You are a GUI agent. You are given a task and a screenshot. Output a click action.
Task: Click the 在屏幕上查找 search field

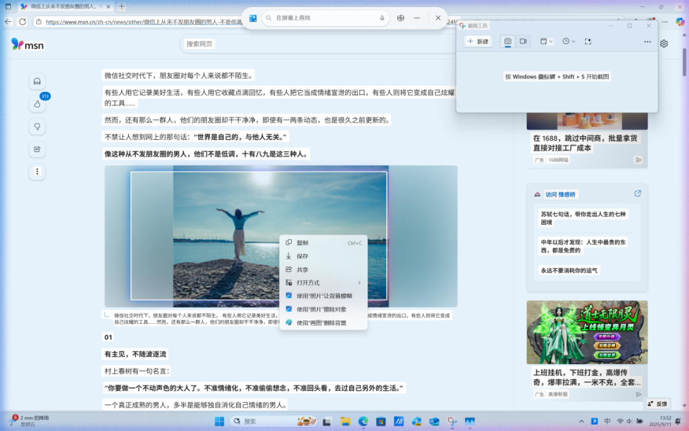click(325, 18)
